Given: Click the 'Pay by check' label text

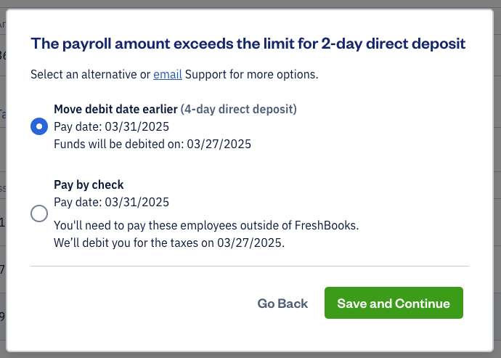Looking at the screenshot, I should (89, 184).
